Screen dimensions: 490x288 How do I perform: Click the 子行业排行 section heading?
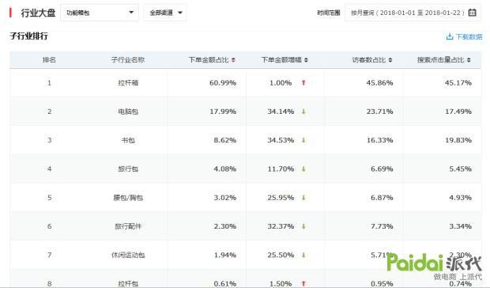click(28, 36)
